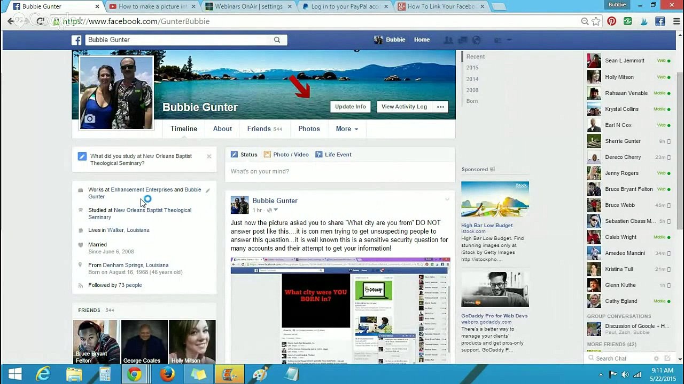Bookmark page using the star icon
The width and height of the screenshot is (684, 384).
596,21
